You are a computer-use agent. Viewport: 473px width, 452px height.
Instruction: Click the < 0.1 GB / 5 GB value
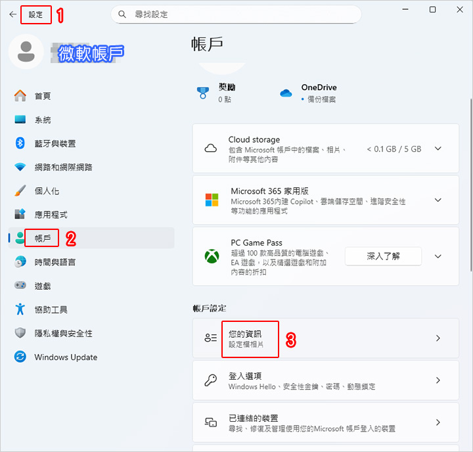394,148
